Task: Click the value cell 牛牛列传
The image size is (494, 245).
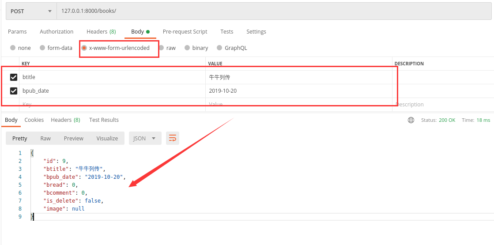Action: click(299, 77)
